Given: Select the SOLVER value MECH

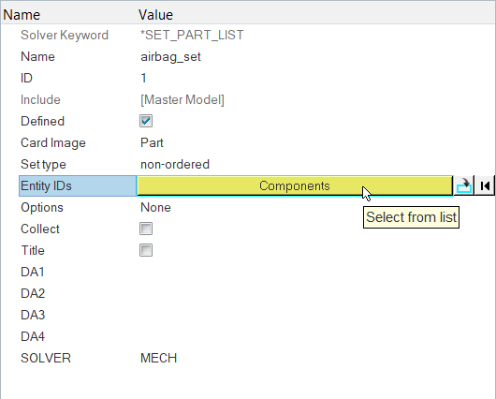Looking at the screenshot, I should [x=158, y=358].
